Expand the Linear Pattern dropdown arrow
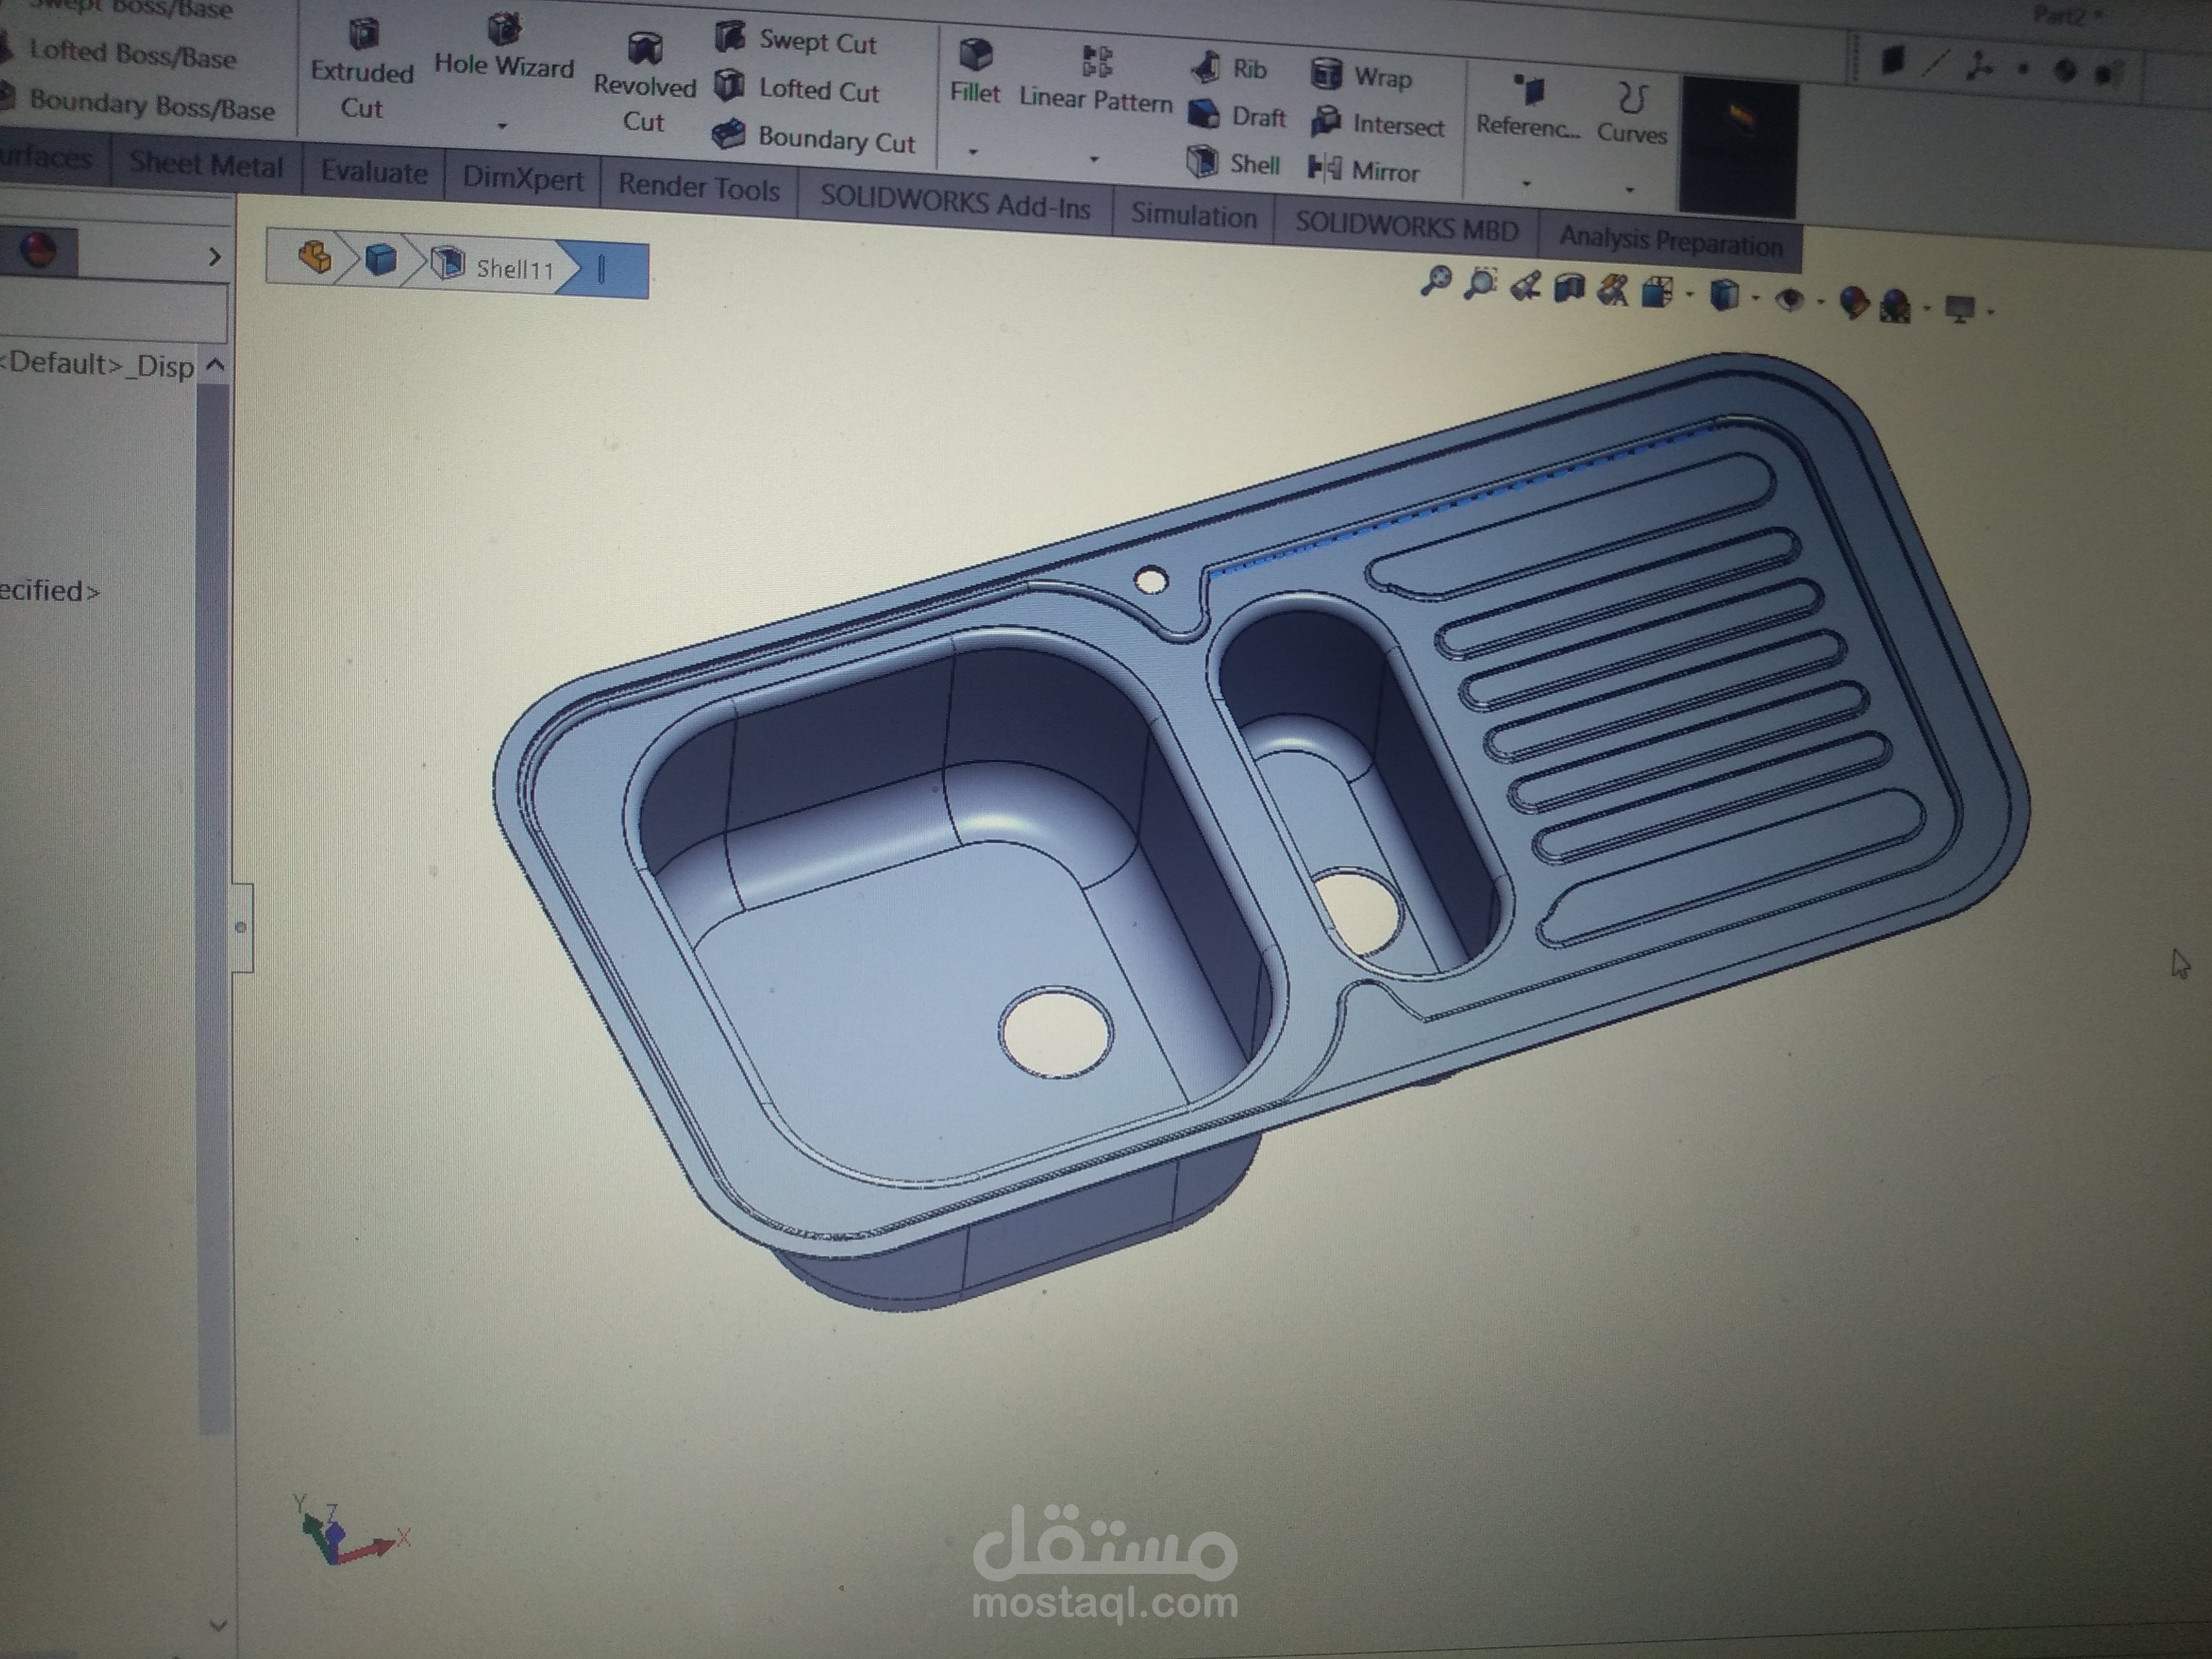The width and height of the screenshot is (2212, 1659). [x=1094, y=160]
